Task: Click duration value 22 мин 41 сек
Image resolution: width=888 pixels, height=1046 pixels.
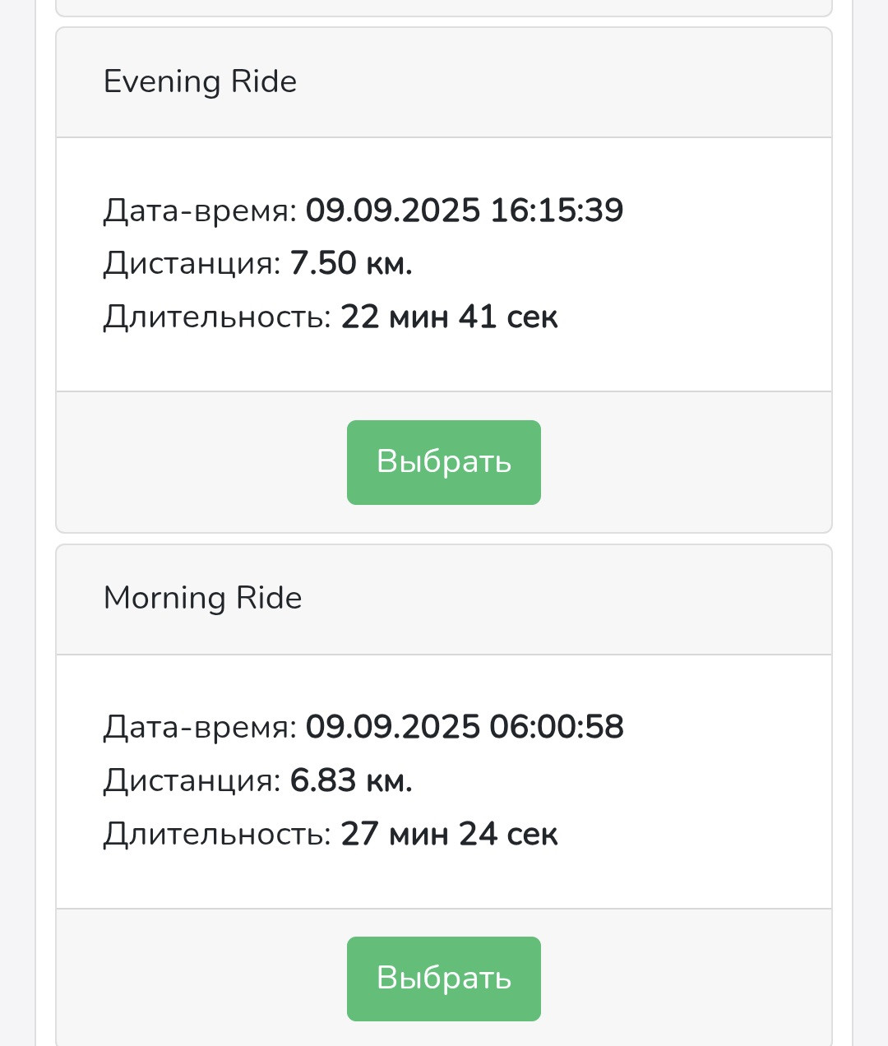Action: (449, 317)
